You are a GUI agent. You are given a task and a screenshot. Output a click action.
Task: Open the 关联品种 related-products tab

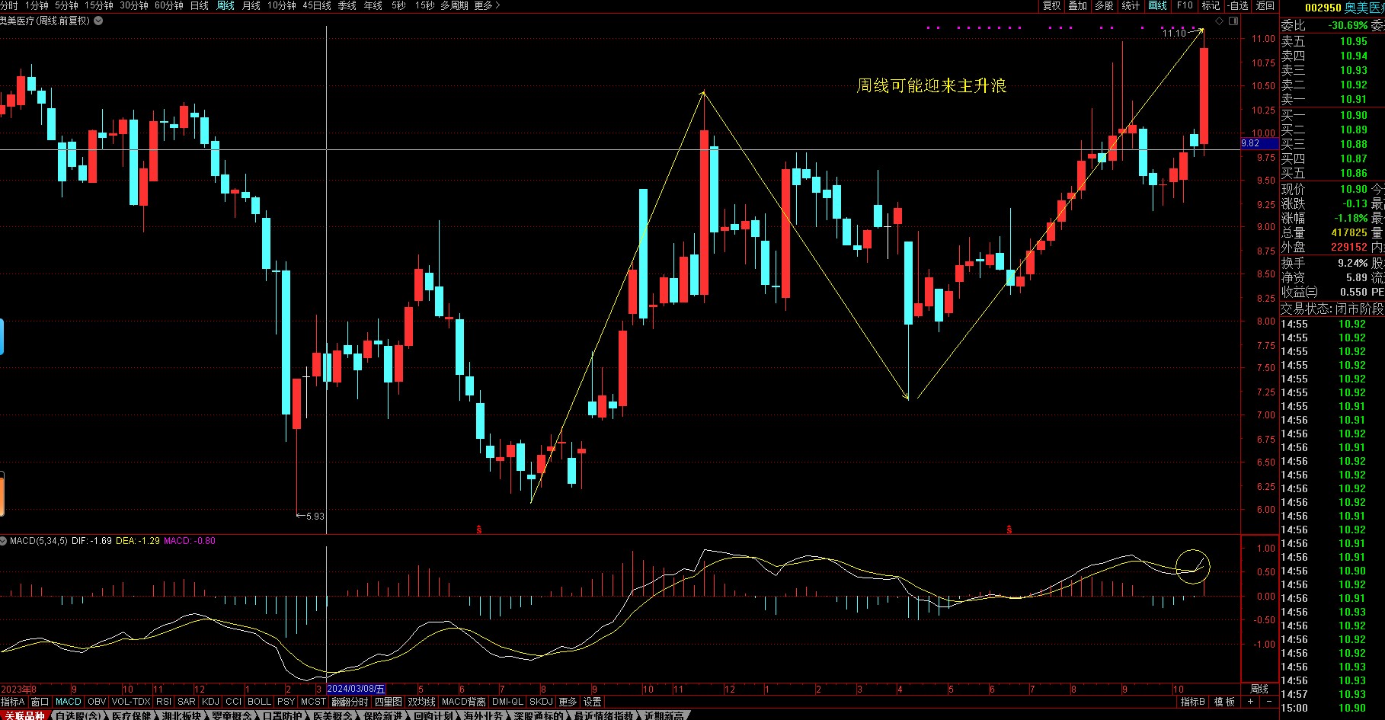24,715
